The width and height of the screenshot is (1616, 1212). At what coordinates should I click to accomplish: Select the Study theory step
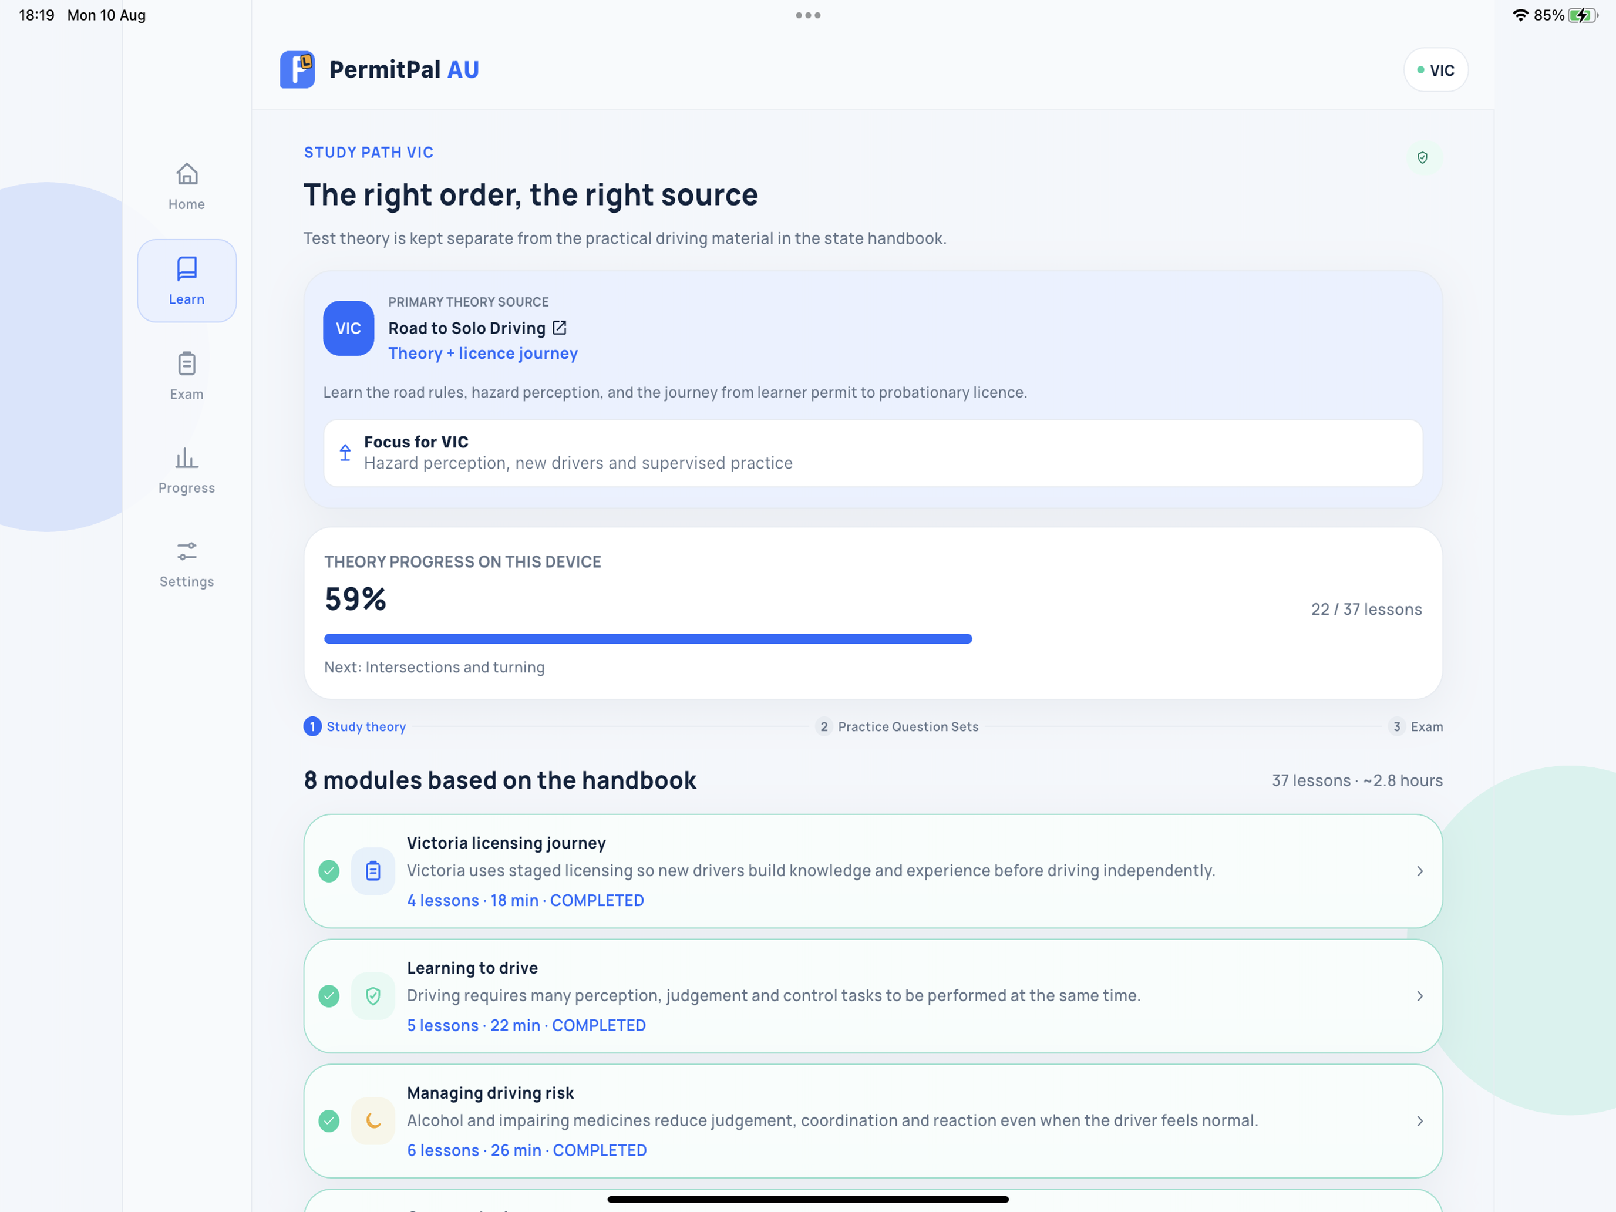[354, 726]
